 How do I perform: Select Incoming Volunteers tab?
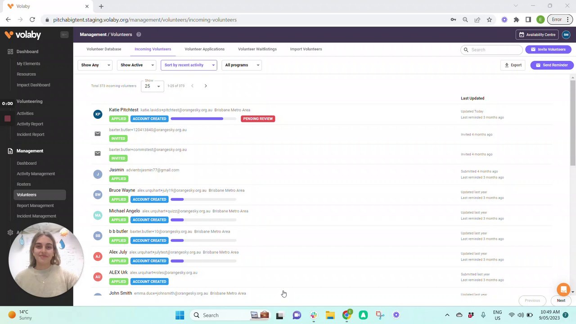coord(153,49)
